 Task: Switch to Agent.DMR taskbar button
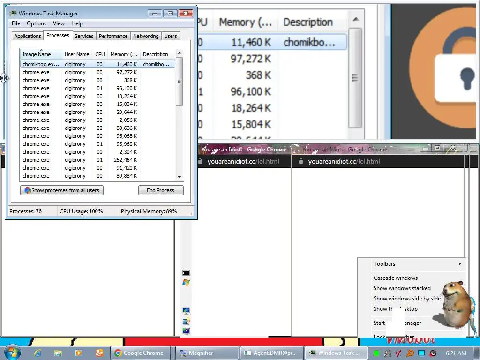272,353
